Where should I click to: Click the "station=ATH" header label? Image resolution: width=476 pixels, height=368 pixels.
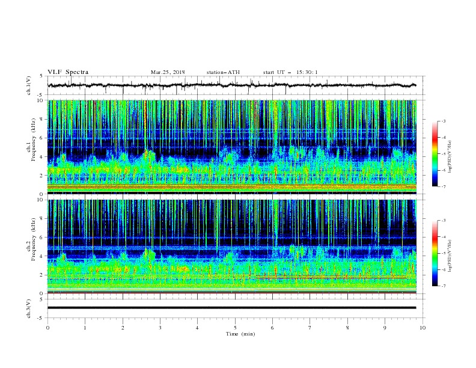[223, 72]
